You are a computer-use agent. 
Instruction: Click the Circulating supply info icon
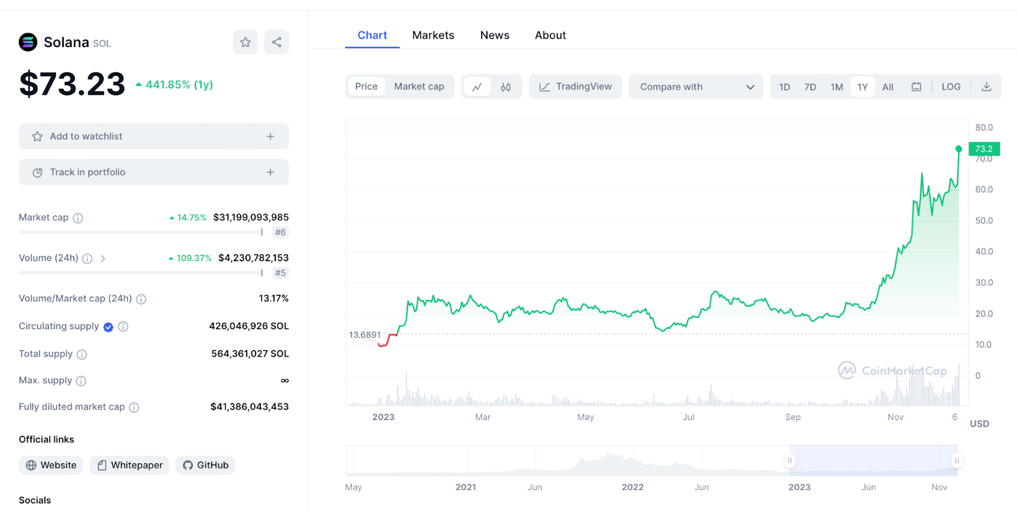tap(123, 327)
